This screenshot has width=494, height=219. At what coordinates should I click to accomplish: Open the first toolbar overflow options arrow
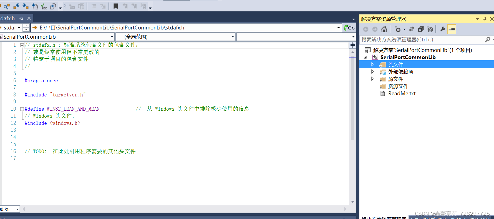click(60, 8)
